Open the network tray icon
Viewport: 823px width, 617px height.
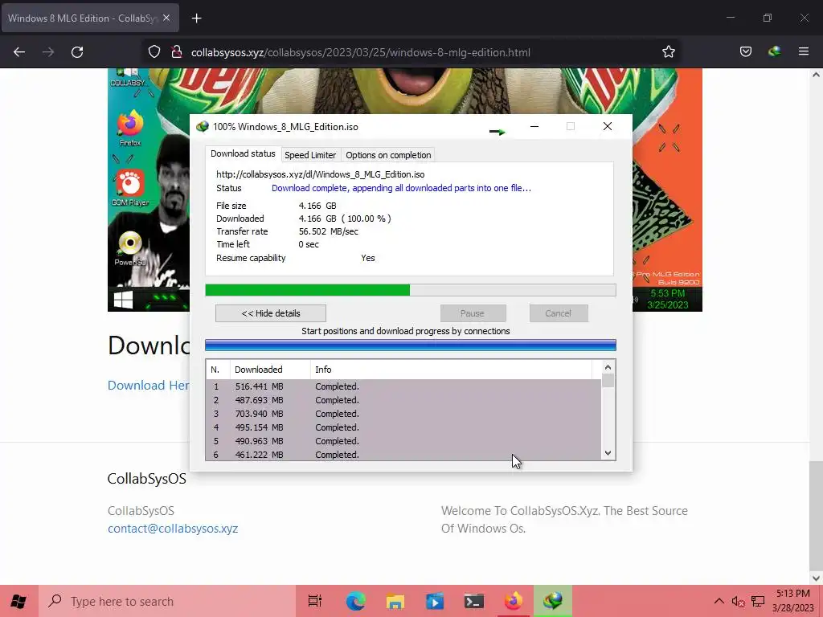(758, 601)
